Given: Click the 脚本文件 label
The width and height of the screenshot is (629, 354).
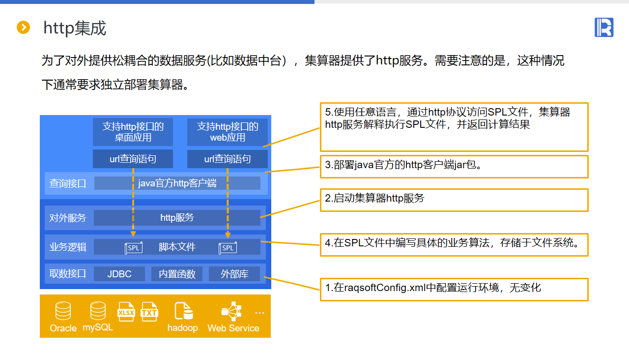Looking at the screenshot, I should 177,247.
